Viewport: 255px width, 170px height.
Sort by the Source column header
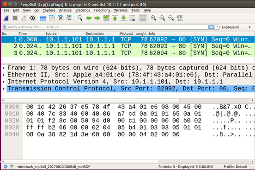click(65, 33)
